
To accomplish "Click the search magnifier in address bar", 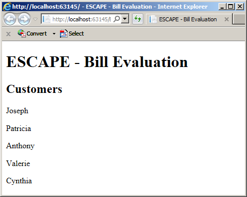I will [x=117, y=19].
